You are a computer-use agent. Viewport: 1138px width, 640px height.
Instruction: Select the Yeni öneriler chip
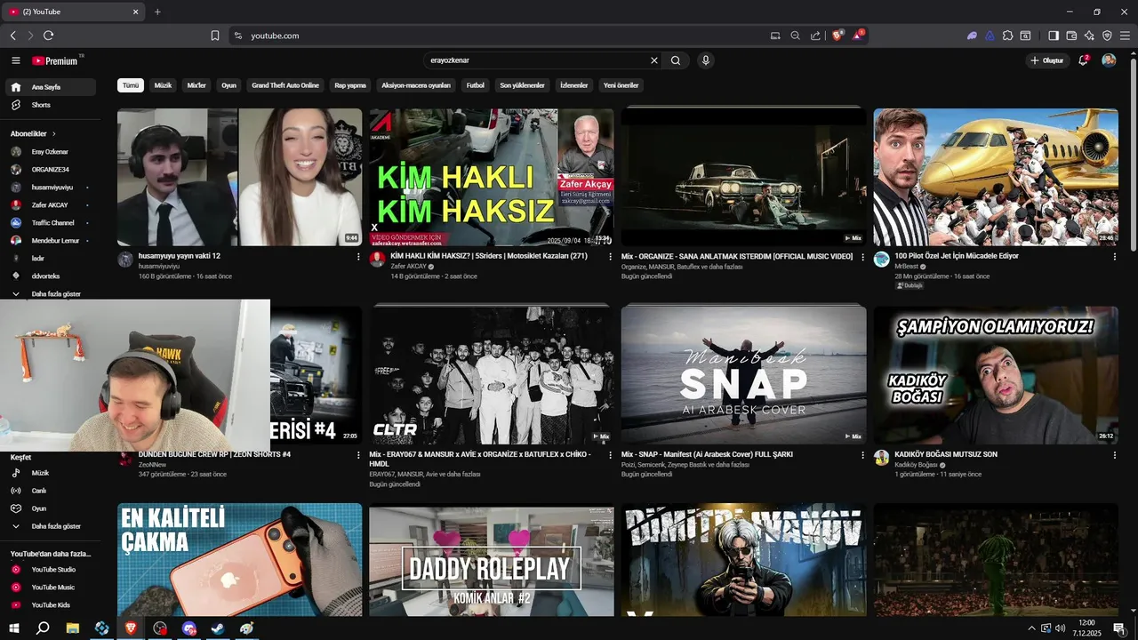621,85
